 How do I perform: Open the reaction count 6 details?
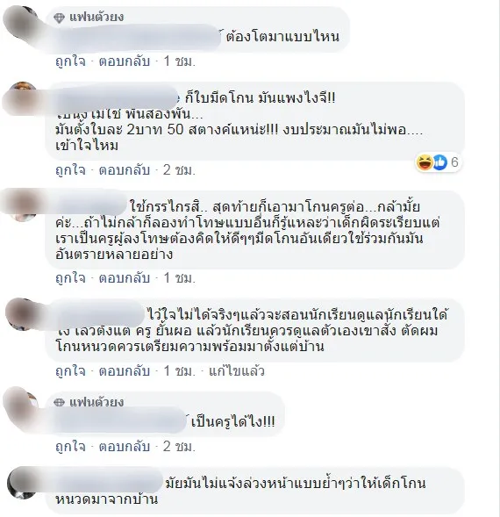(x=454, y=162)
